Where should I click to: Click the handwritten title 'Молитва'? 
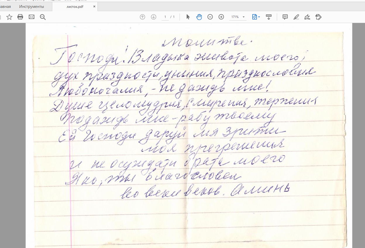coord(207,43)
